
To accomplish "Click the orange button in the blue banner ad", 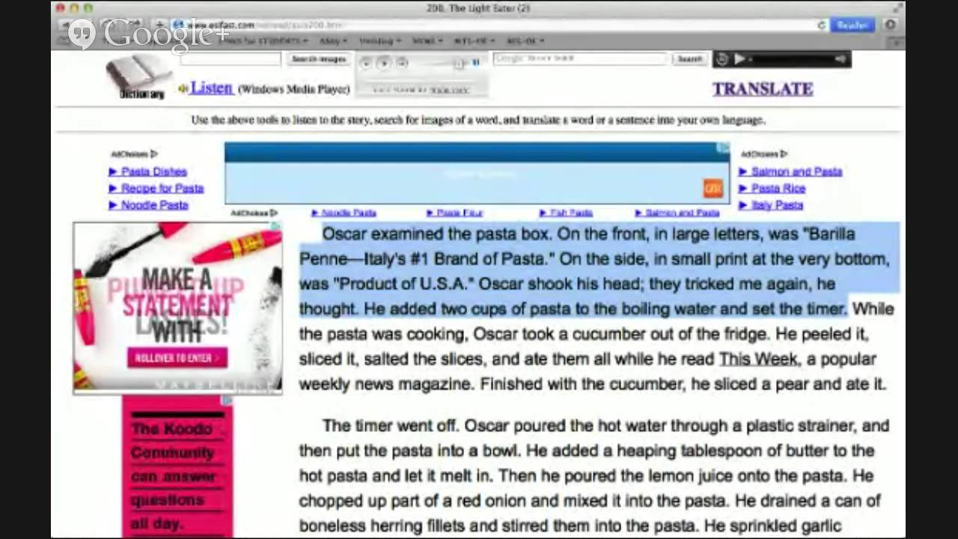I will pyautogui.click(x=713, y=189).
